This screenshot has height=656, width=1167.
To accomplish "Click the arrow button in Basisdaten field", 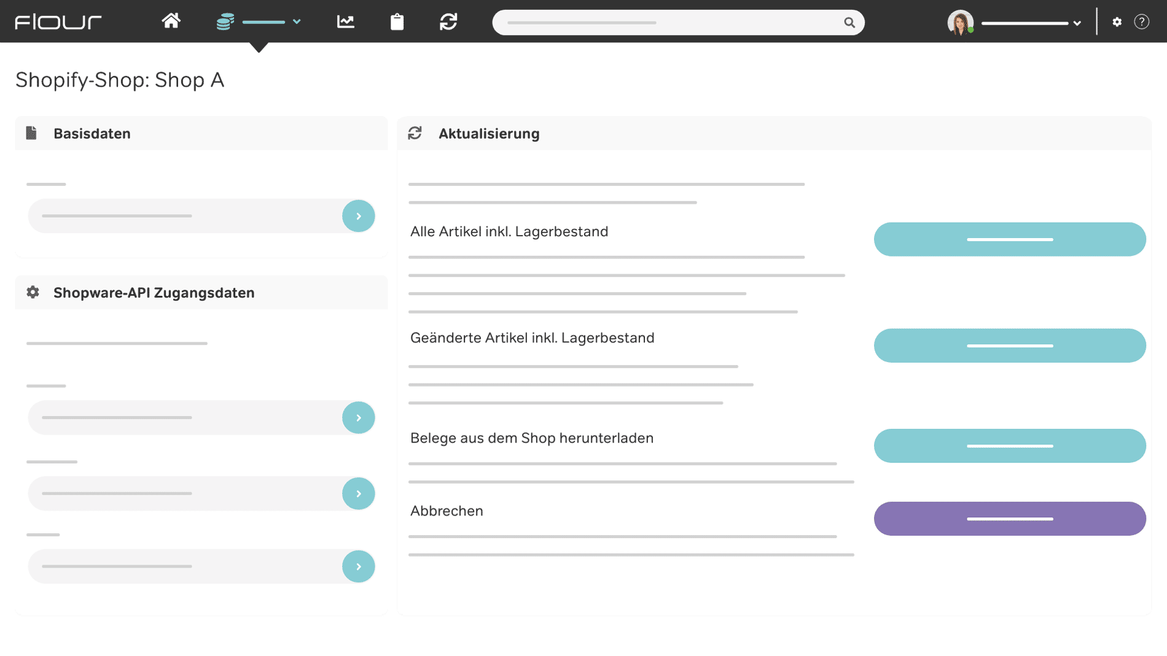I will click(359, 216).
